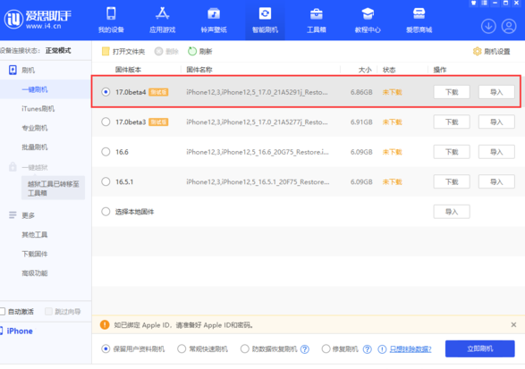Open the download manager circle icon
Image resolution: width=525 pixels, height=369 pixels.
point(488,26)
